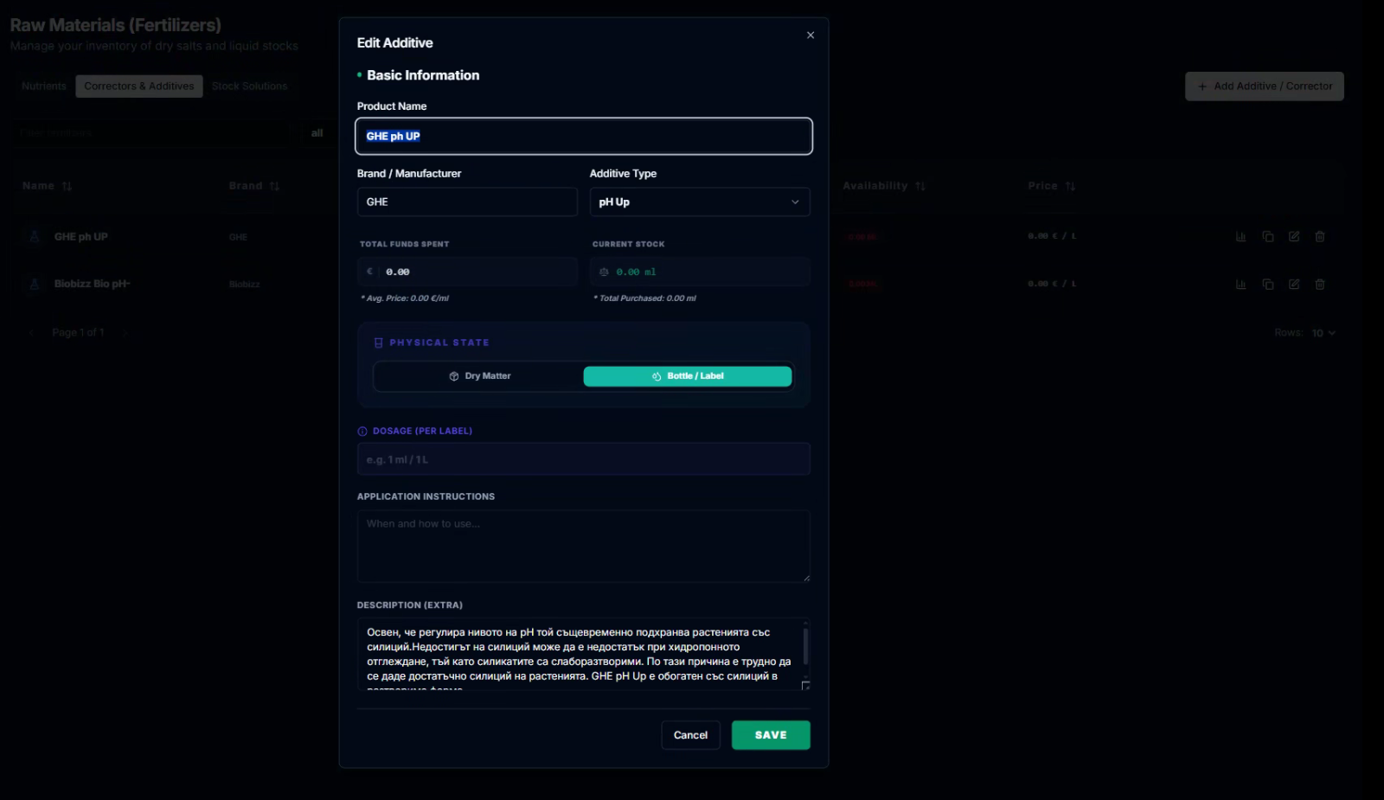This screenshot has width=1384, height=800.
Task: Click the Description textarea scrollbar
Action: pos(805,646)
